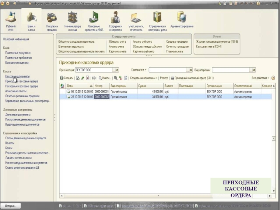Image resolution: width=280 pixels, height=210 pixels.
Task: Click the История button in bottom bar
Action: 11,206
